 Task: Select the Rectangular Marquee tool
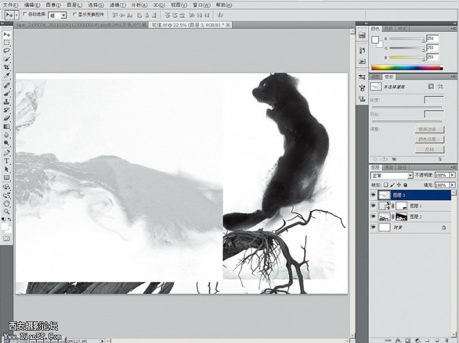click(6, 43)
